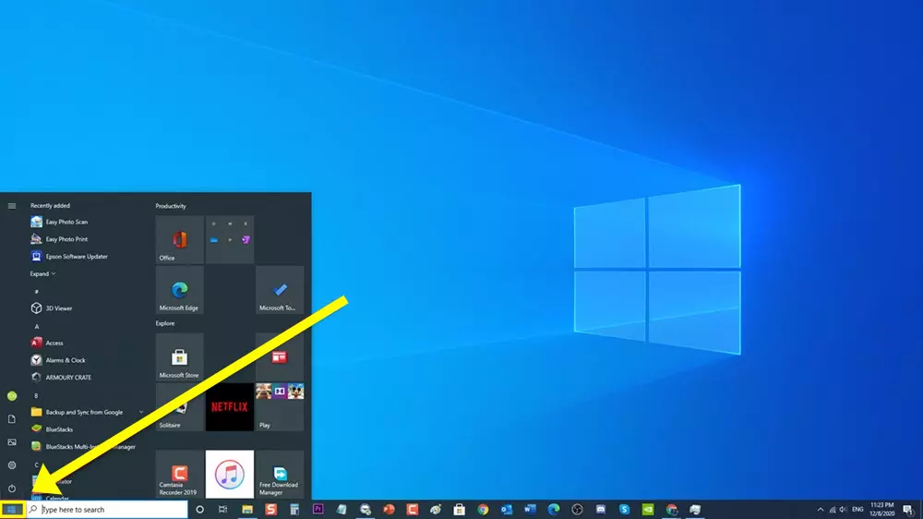Open the Microsoft Store tile
The height and width of the screenshot is (519, 923).
[180, 357]
